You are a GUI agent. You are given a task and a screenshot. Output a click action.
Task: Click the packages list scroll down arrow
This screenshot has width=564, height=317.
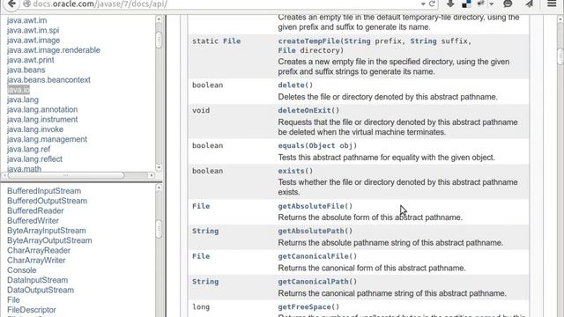(x=159, y=168)
